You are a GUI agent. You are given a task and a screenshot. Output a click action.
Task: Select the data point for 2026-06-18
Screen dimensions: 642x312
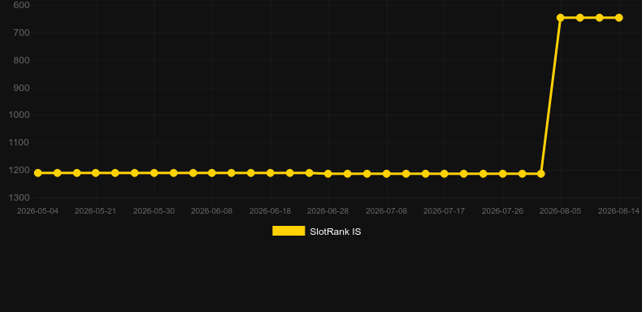click(271, 173)
